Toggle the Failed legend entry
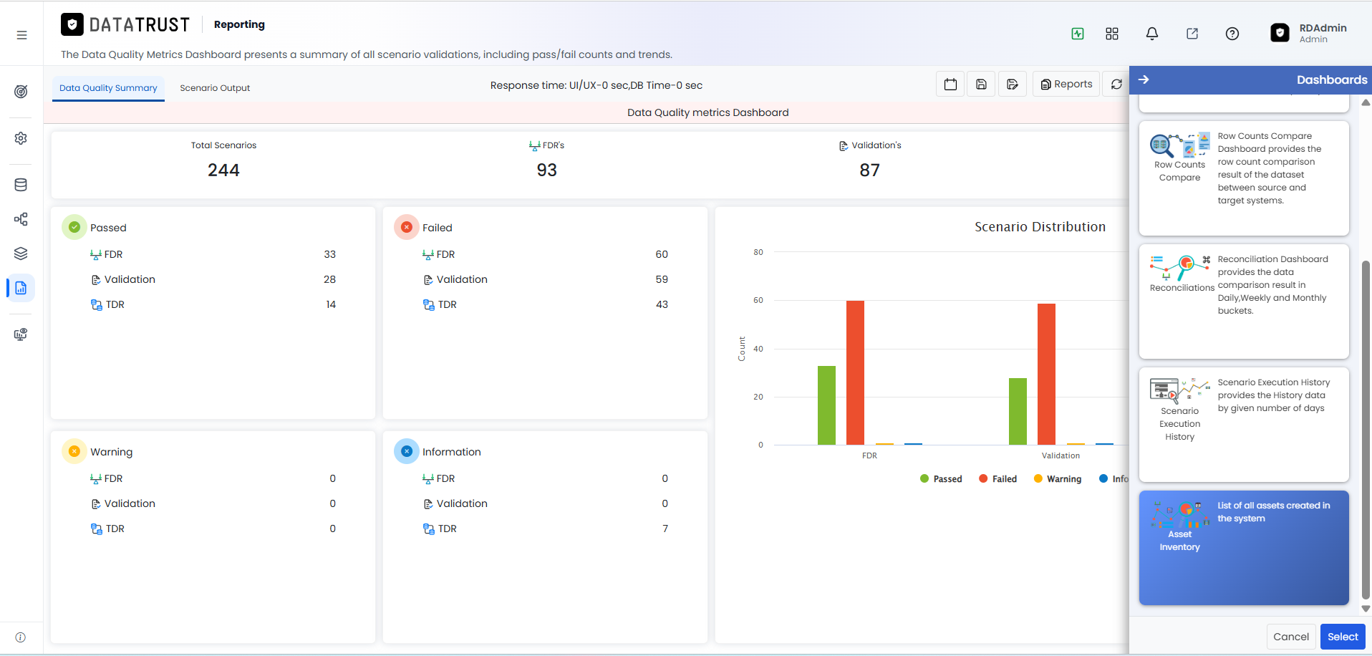The image size is (1372, 656). [x=997, y=479]
